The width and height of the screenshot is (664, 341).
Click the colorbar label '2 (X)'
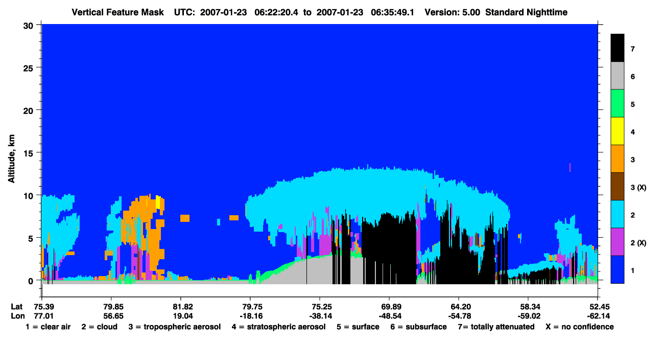click(638, 243)
